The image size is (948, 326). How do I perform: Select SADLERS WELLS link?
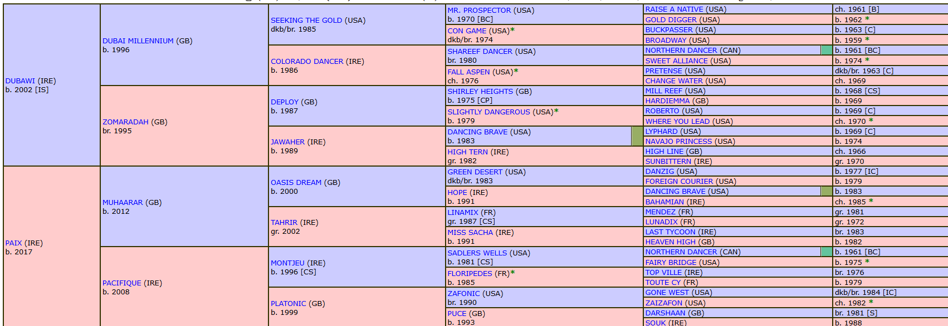coord(477,253)
